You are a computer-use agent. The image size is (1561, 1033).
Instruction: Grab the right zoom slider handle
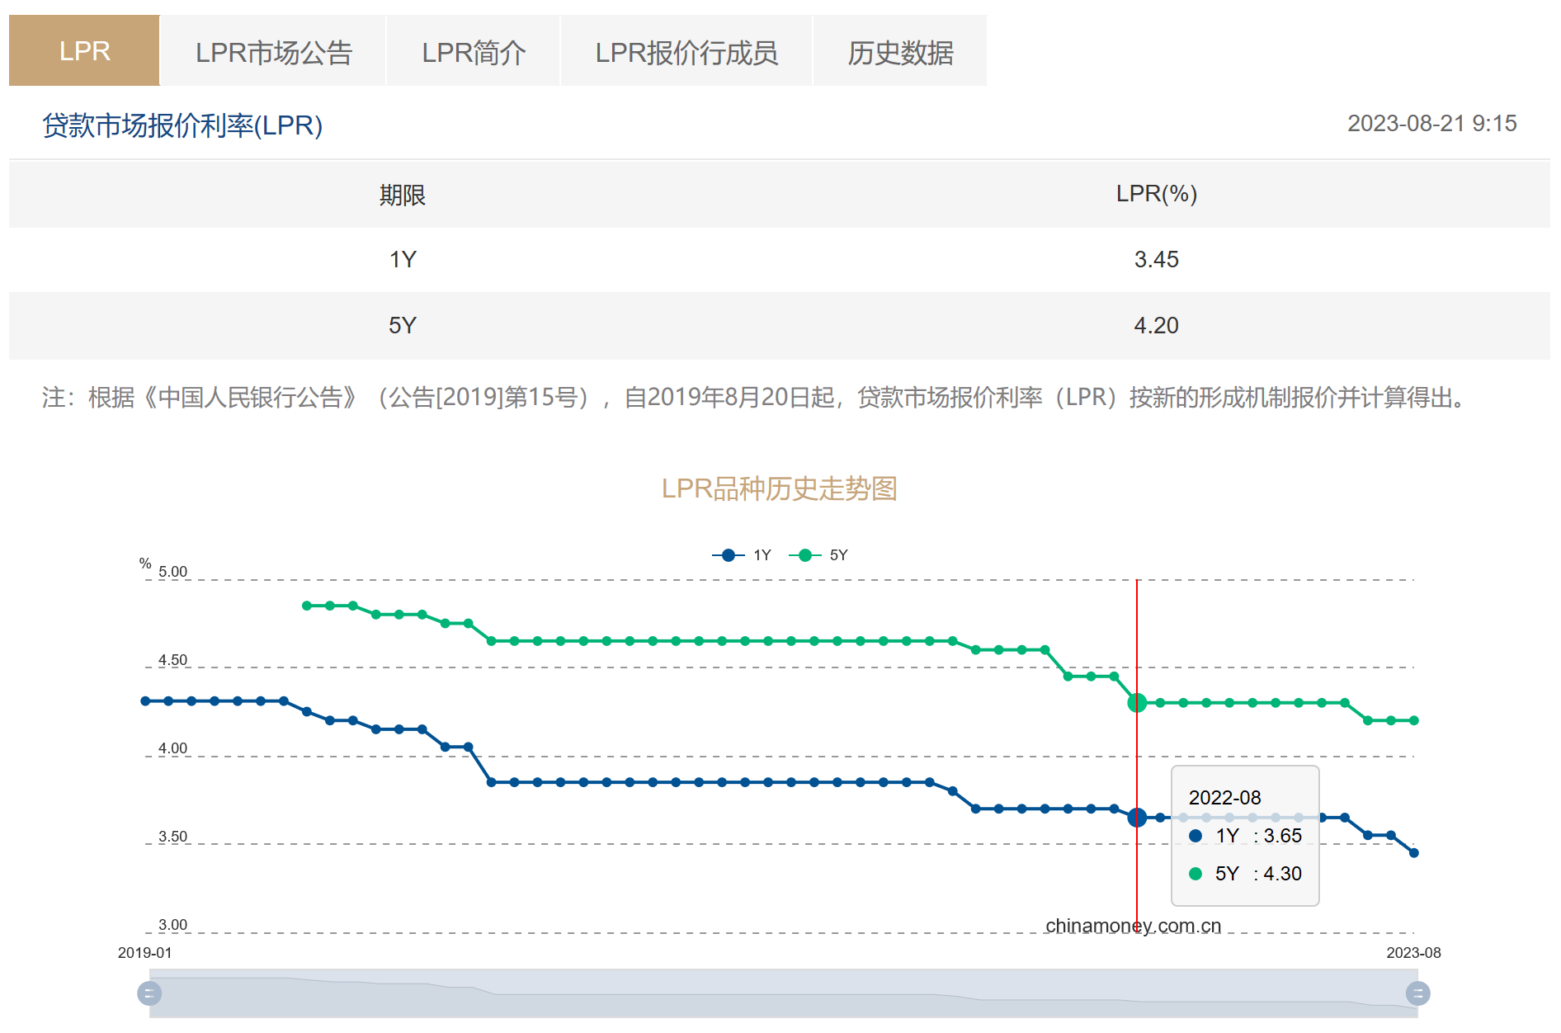tap(1417, 993)
